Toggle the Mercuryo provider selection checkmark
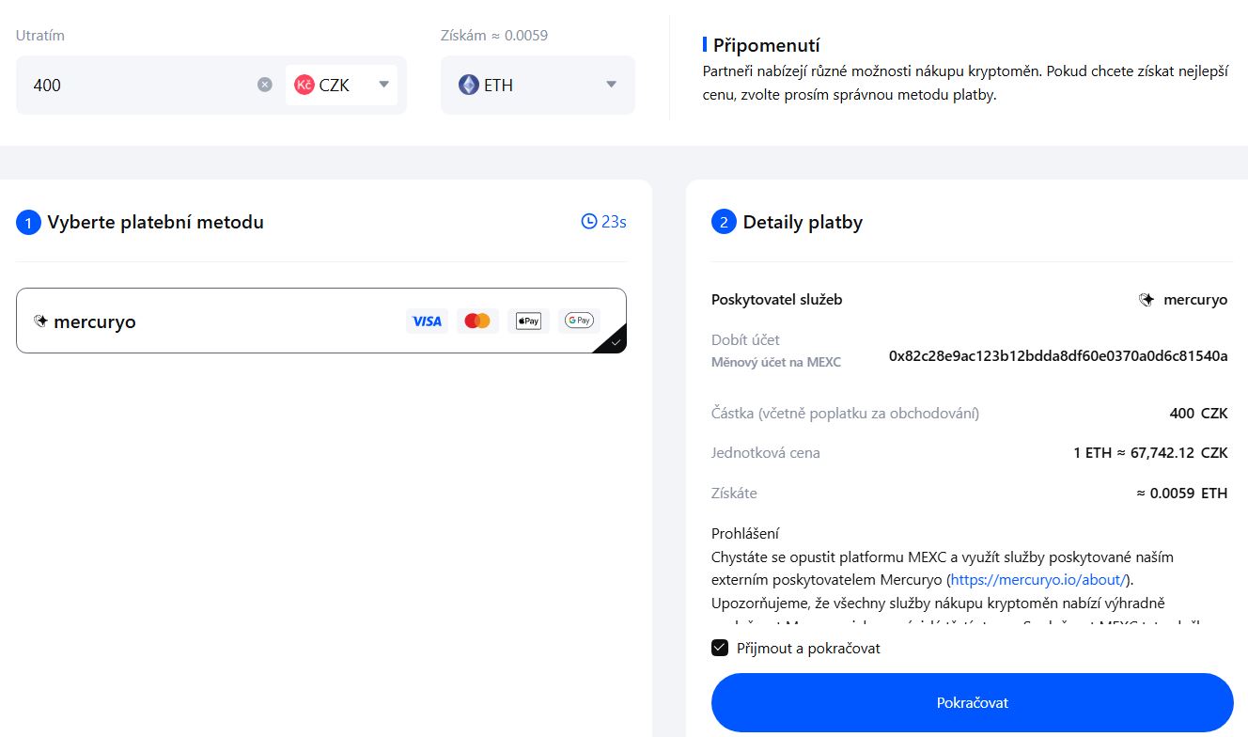Image resolution: width=1248 pixels, height=737 pixels. click(x=616, y=342)
